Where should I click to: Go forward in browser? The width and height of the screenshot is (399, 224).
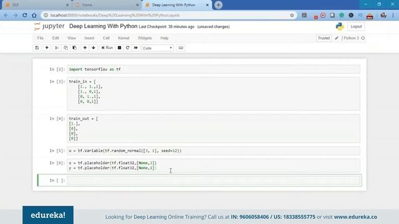tap(15, 15)
